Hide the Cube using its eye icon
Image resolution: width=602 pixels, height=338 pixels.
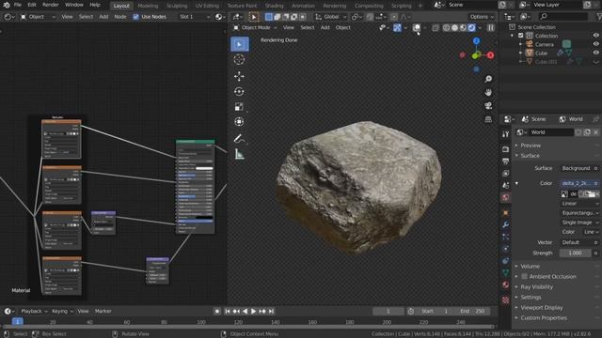tap(595, 53)
